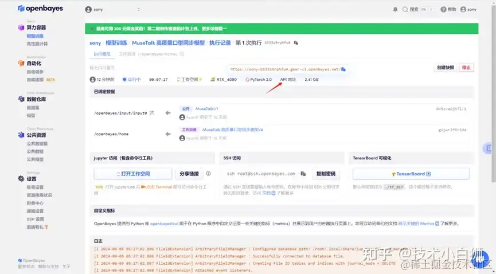
Task: Click the info icon beside 分享链接
Action: 209,173
